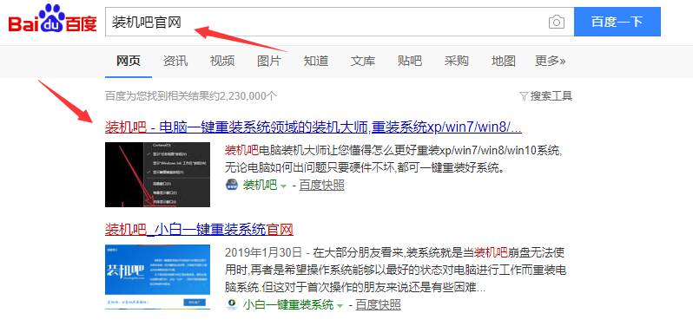The height and width of the screenshot is (326, 693).
Task: Click the green 小白一键重装系统 source link
Action: 288,304
